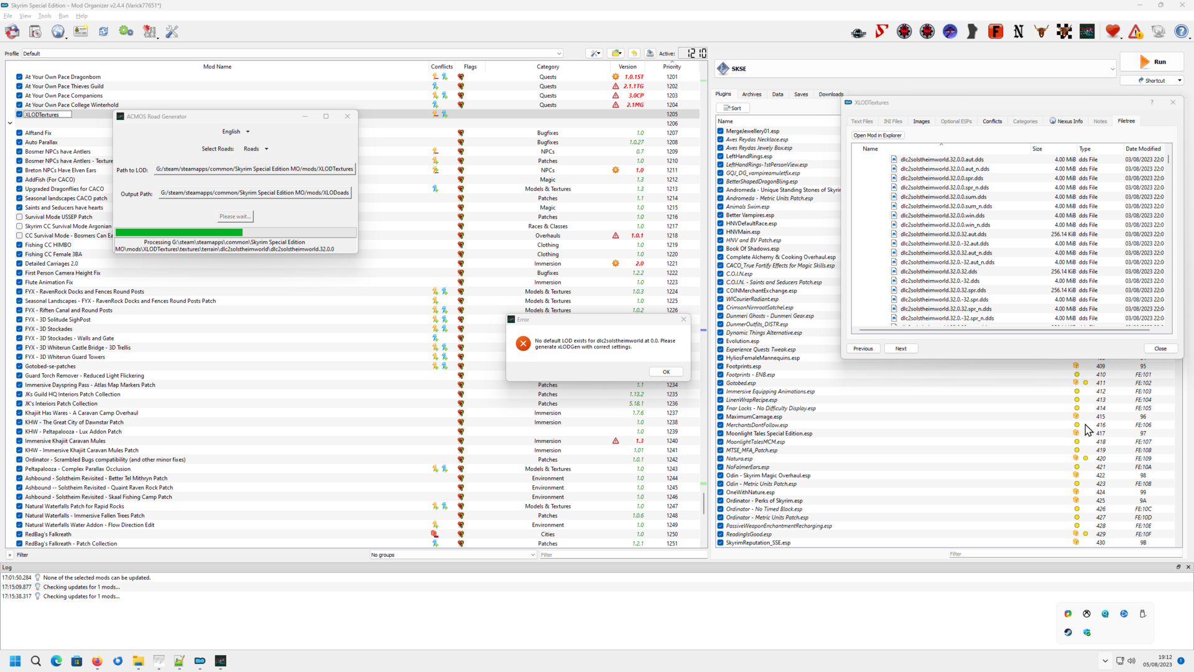Image resolution: width=1194 pixels, height=672 pixels.
Task: Click Next in XLODTextures window
Action: pyautogui.click(x=900, y=348)
